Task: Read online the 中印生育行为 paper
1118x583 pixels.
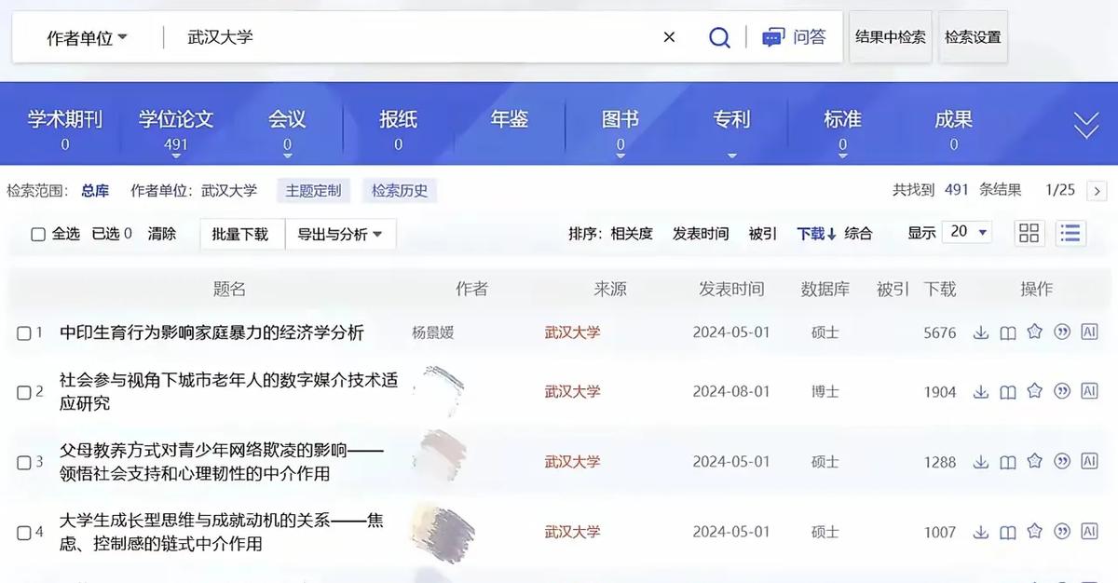Action: pos(1008,332)
